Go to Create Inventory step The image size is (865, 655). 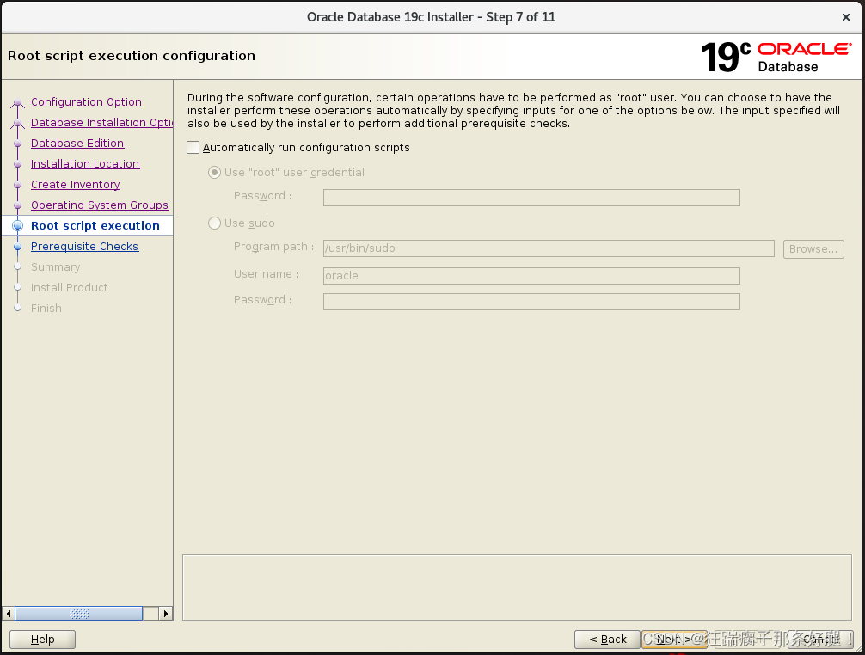tap(76, 185)
